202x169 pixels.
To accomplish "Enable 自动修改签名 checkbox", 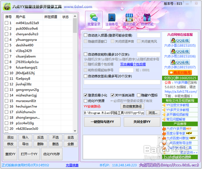I will pos(86,76).
